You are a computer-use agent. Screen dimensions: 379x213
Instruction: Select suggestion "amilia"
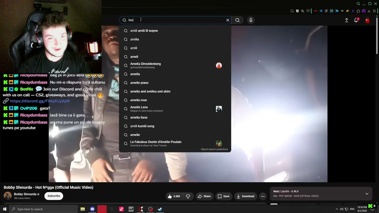(175, 39)
